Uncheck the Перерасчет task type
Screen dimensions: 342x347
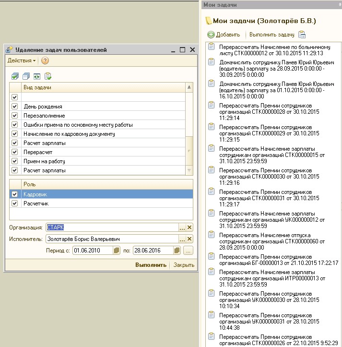[x=14, y=152]
